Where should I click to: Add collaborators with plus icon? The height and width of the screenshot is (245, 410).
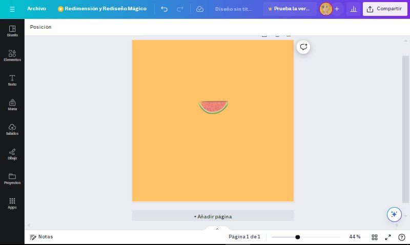pyautogui.click(x=337, y=9)
